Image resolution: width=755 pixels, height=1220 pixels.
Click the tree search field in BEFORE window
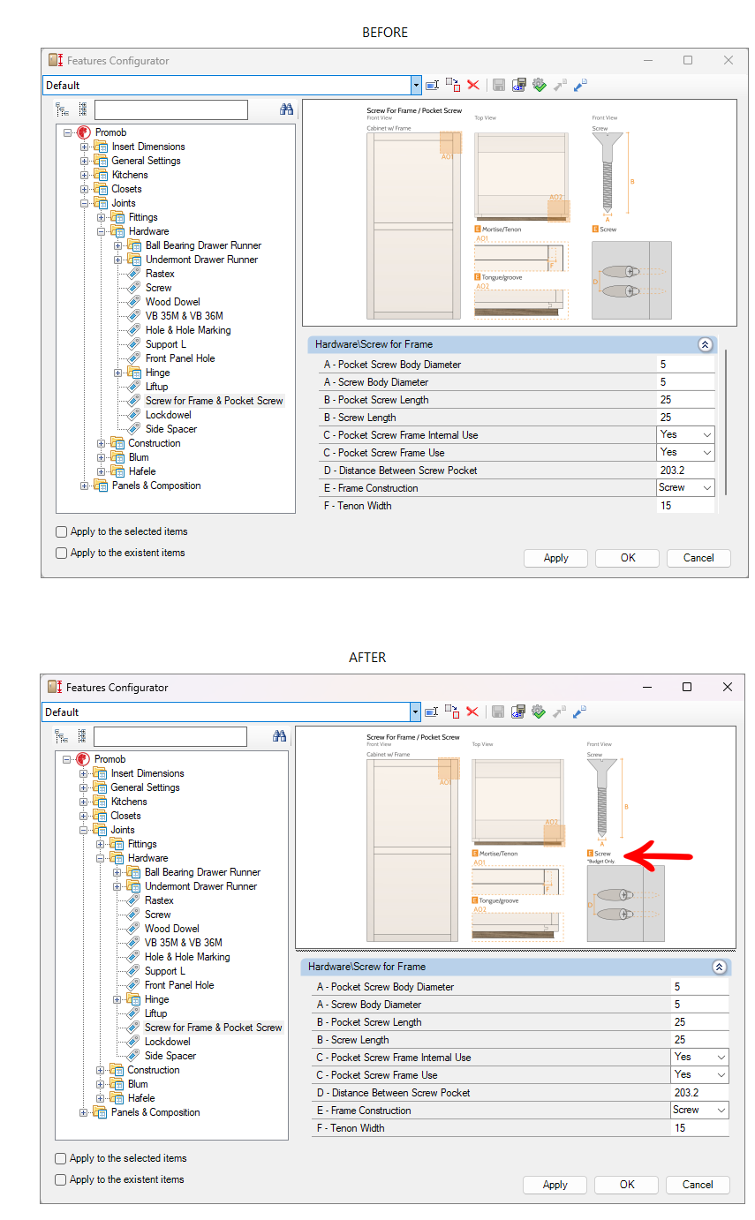171,109
